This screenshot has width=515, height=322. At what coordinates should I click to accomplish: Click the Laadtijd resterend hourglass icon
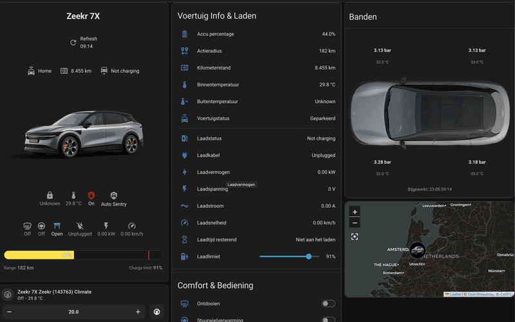[185, 240]
